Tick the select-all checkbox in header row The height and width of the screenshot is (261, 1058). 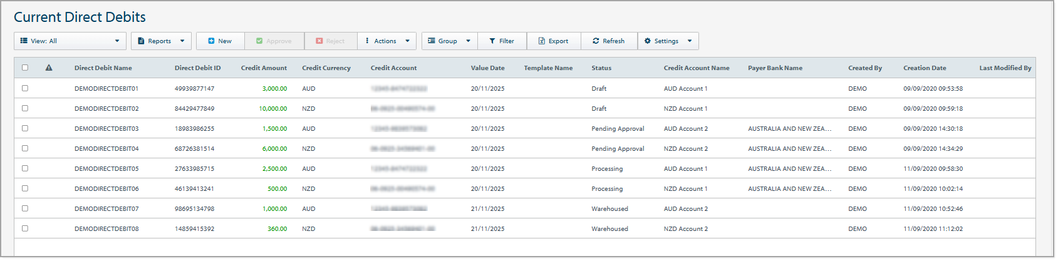tap(25, 68)
